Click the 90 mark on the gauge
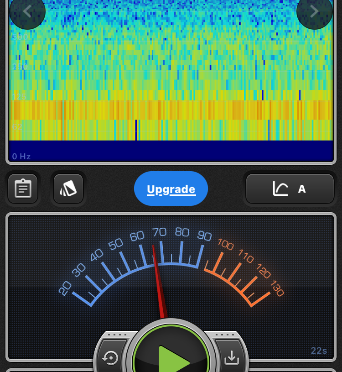 coord(204,236)
